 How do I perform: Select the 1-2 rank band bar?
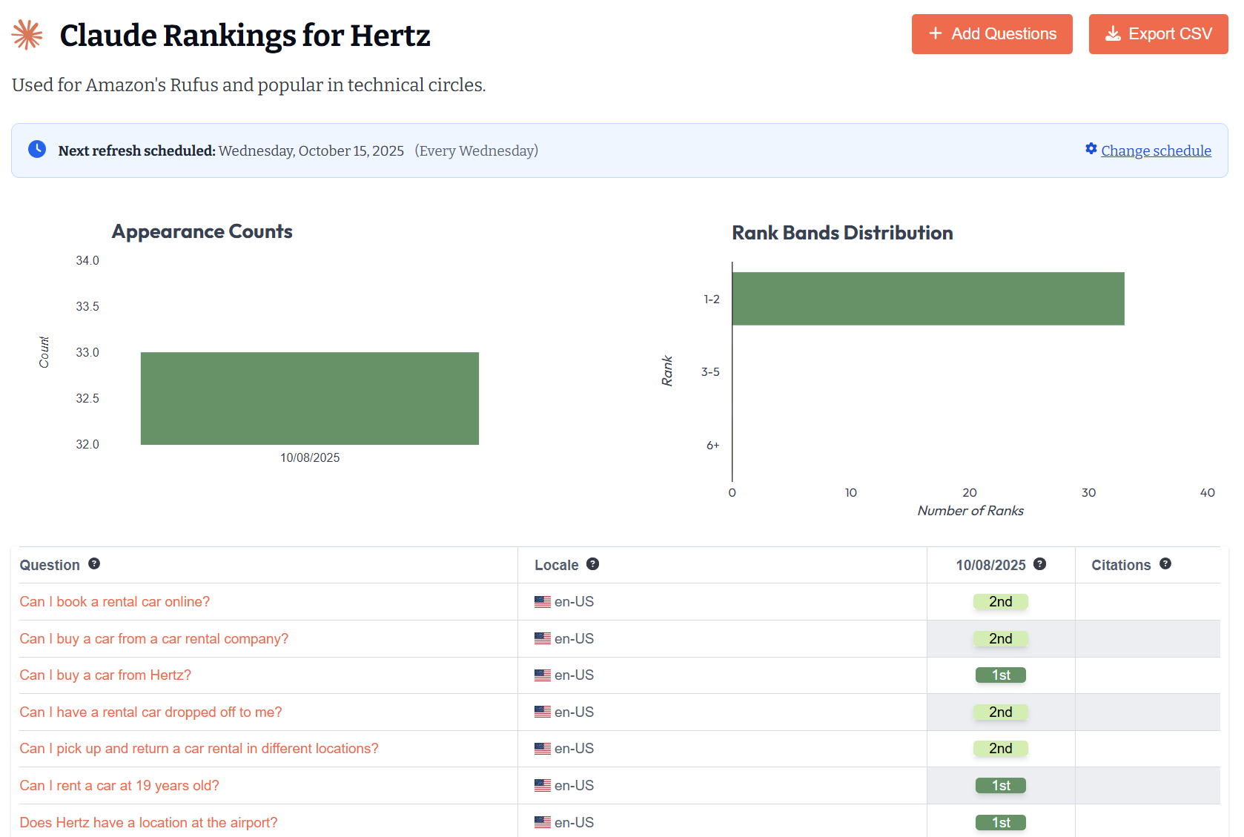927,298
